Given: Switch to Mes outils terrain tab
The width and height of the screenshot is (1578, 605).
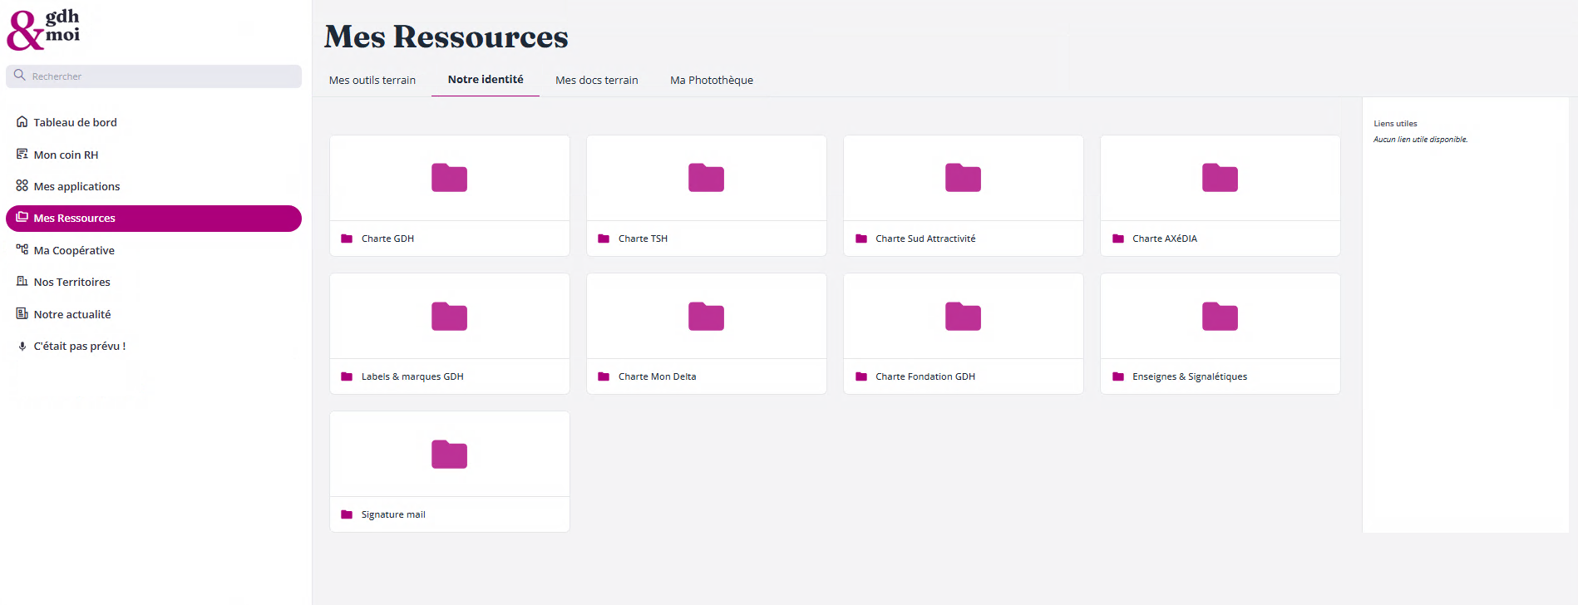Looking at the screenshot, I should 372,81.
